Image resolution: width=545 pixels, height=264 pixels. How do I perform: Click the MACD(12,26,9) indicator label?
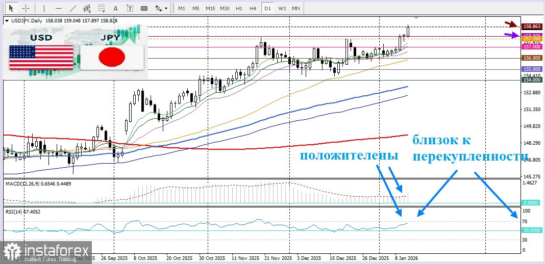pos(38,183)
